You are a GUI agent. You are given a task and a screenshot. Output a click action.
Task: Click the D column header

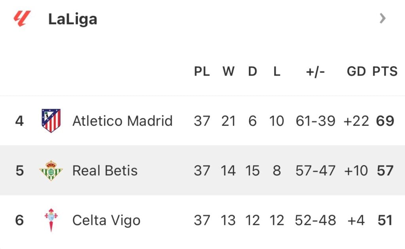[x=252, y=71]
